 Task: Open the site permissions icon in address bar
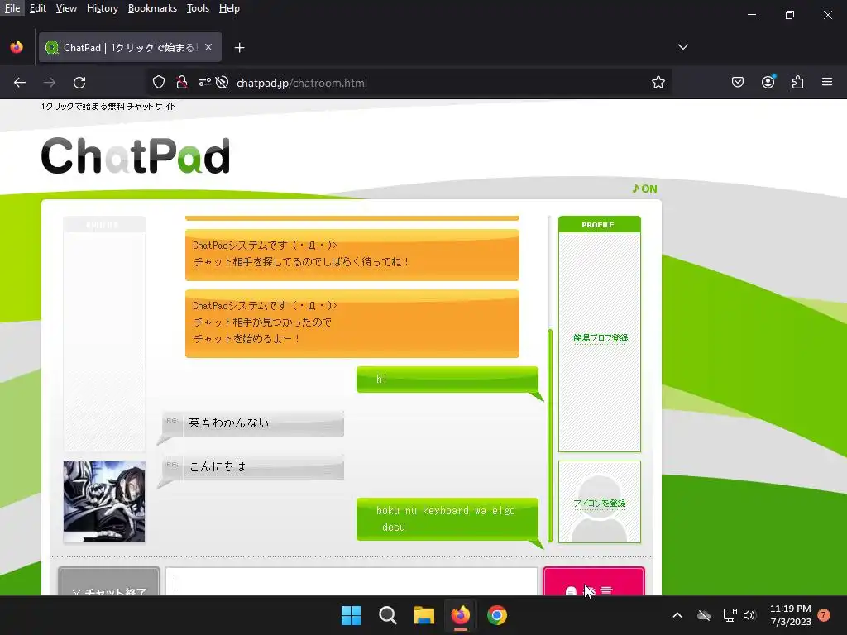tap(205, 83)
